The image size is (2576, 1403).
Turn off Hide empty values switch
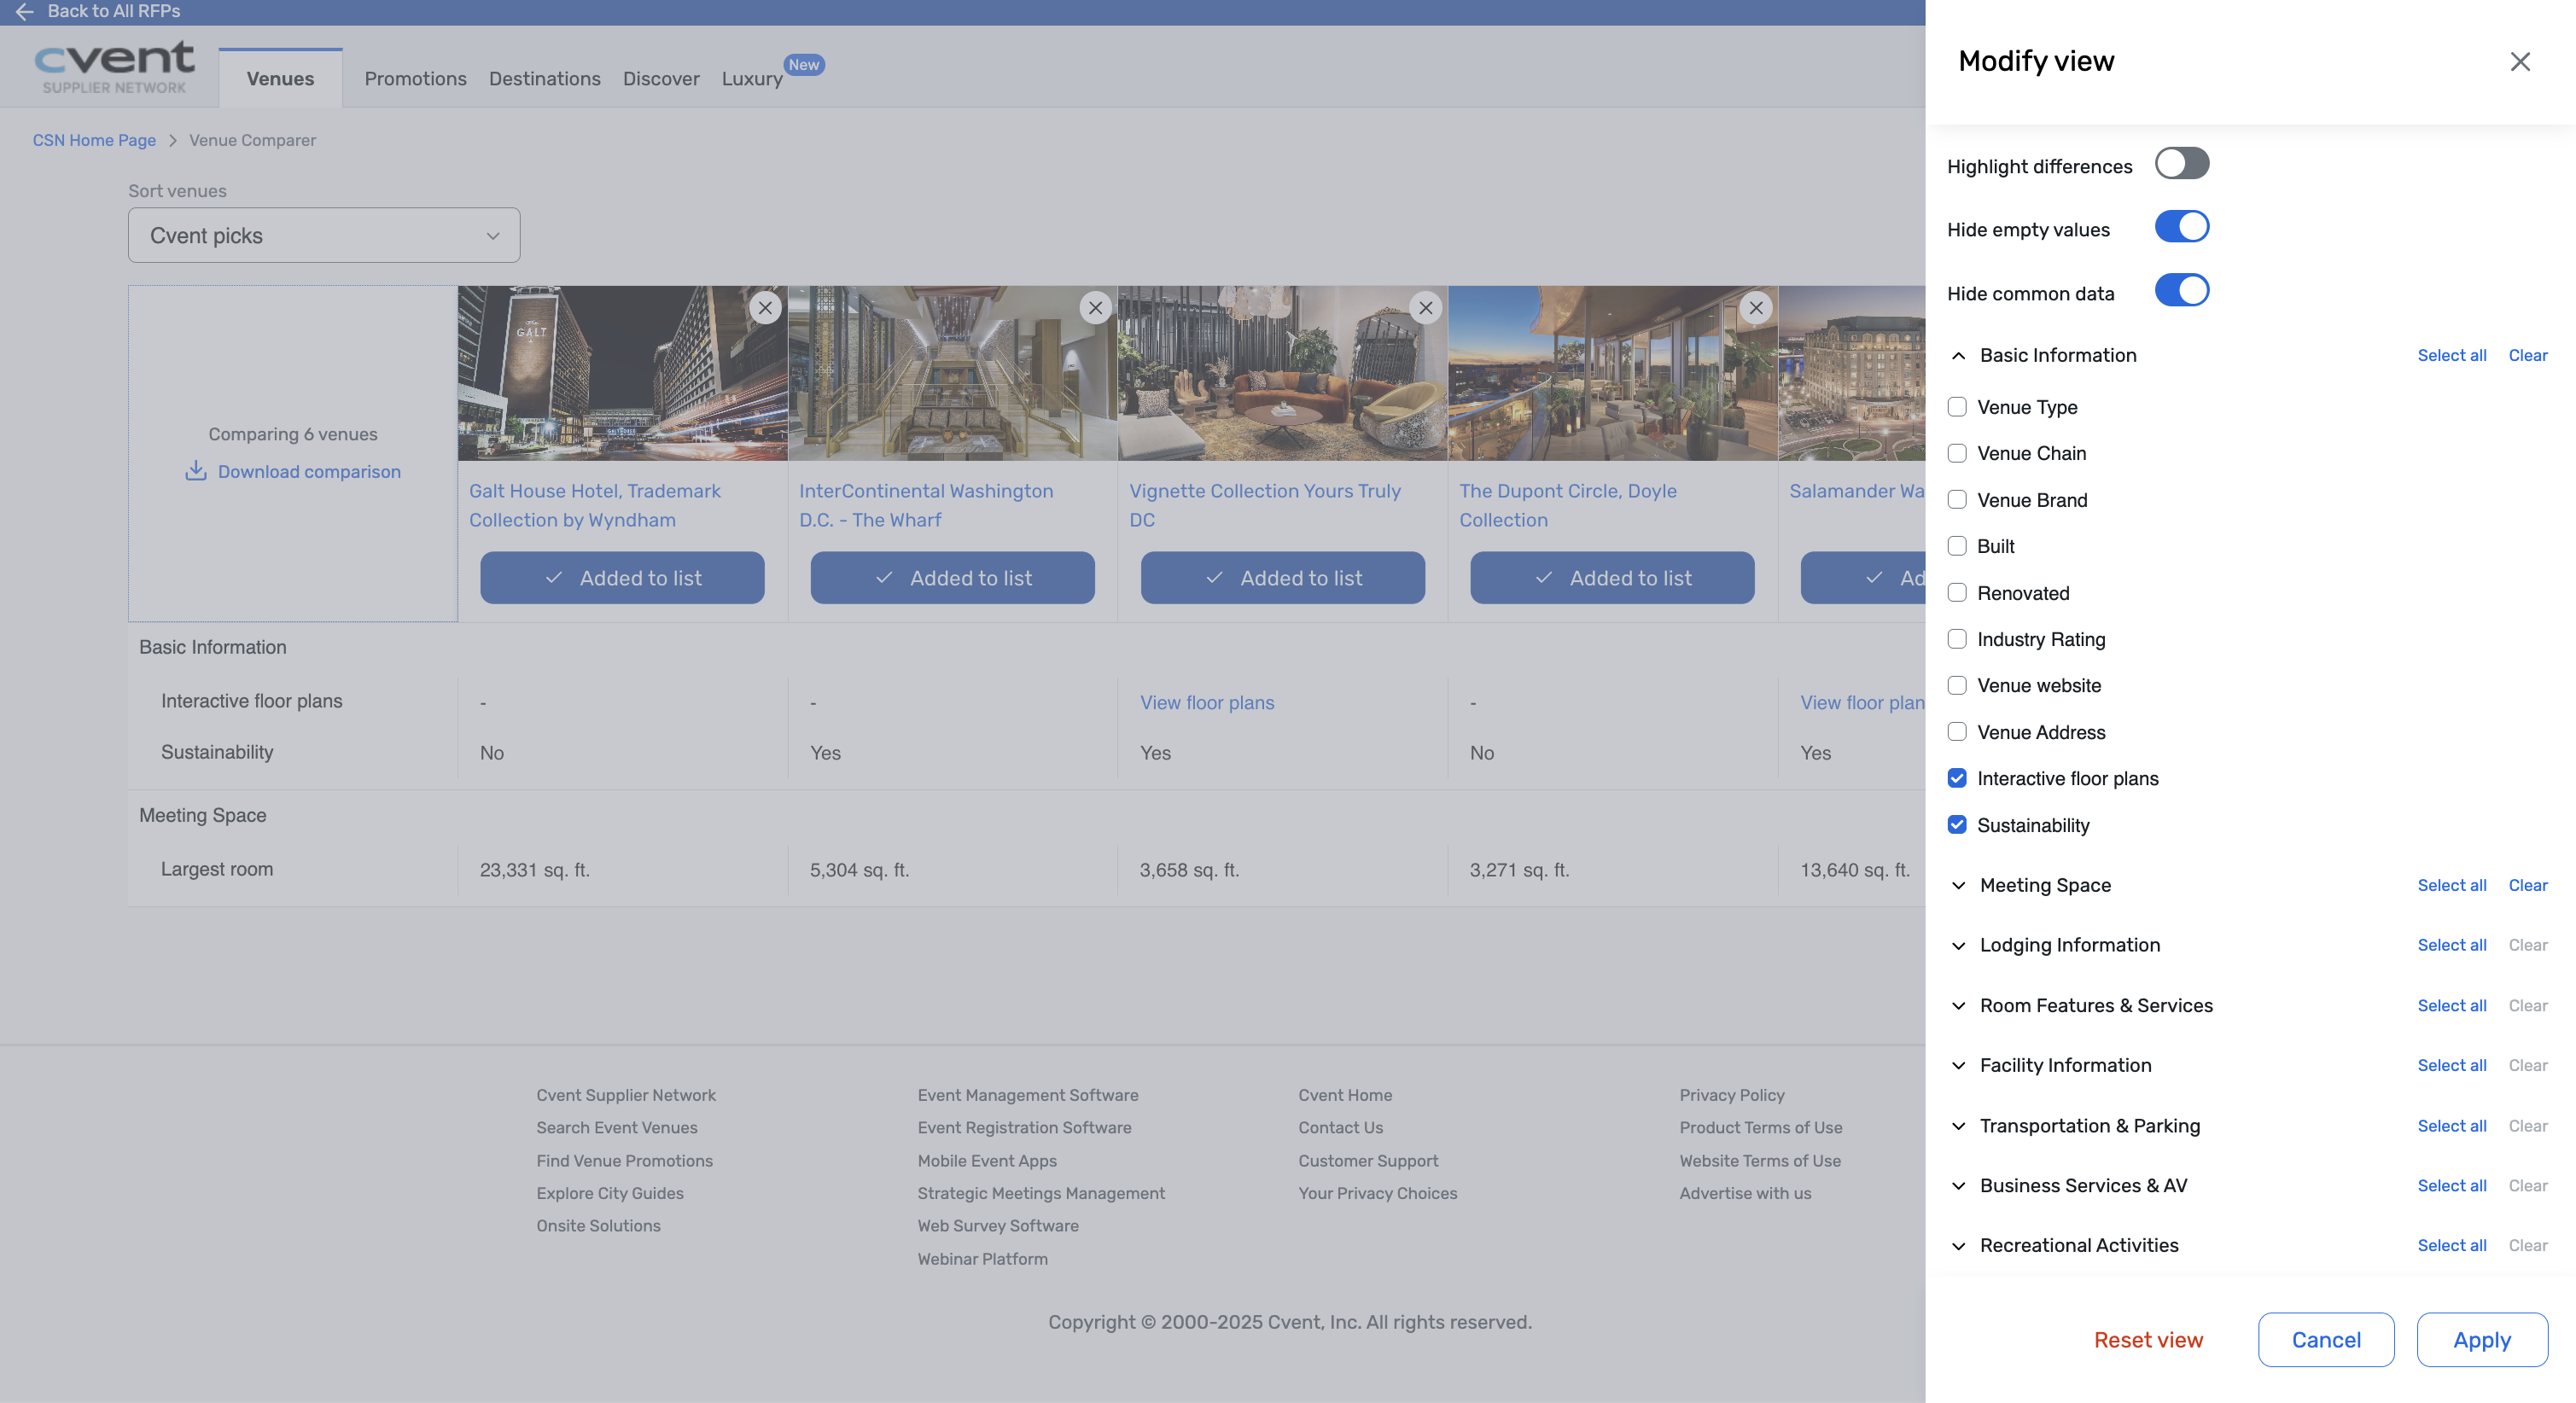(x=2181, y=227)
